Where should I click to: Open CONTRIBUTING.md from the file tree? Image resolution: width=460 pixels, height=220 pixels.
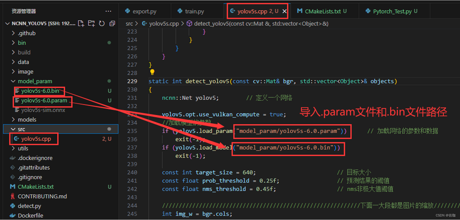(42, 196)
